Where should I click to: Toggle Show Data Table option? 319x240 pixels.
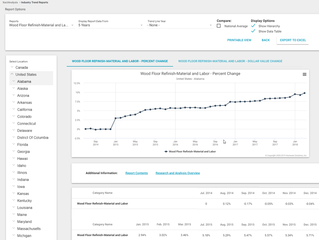click(x=253, y=31)
